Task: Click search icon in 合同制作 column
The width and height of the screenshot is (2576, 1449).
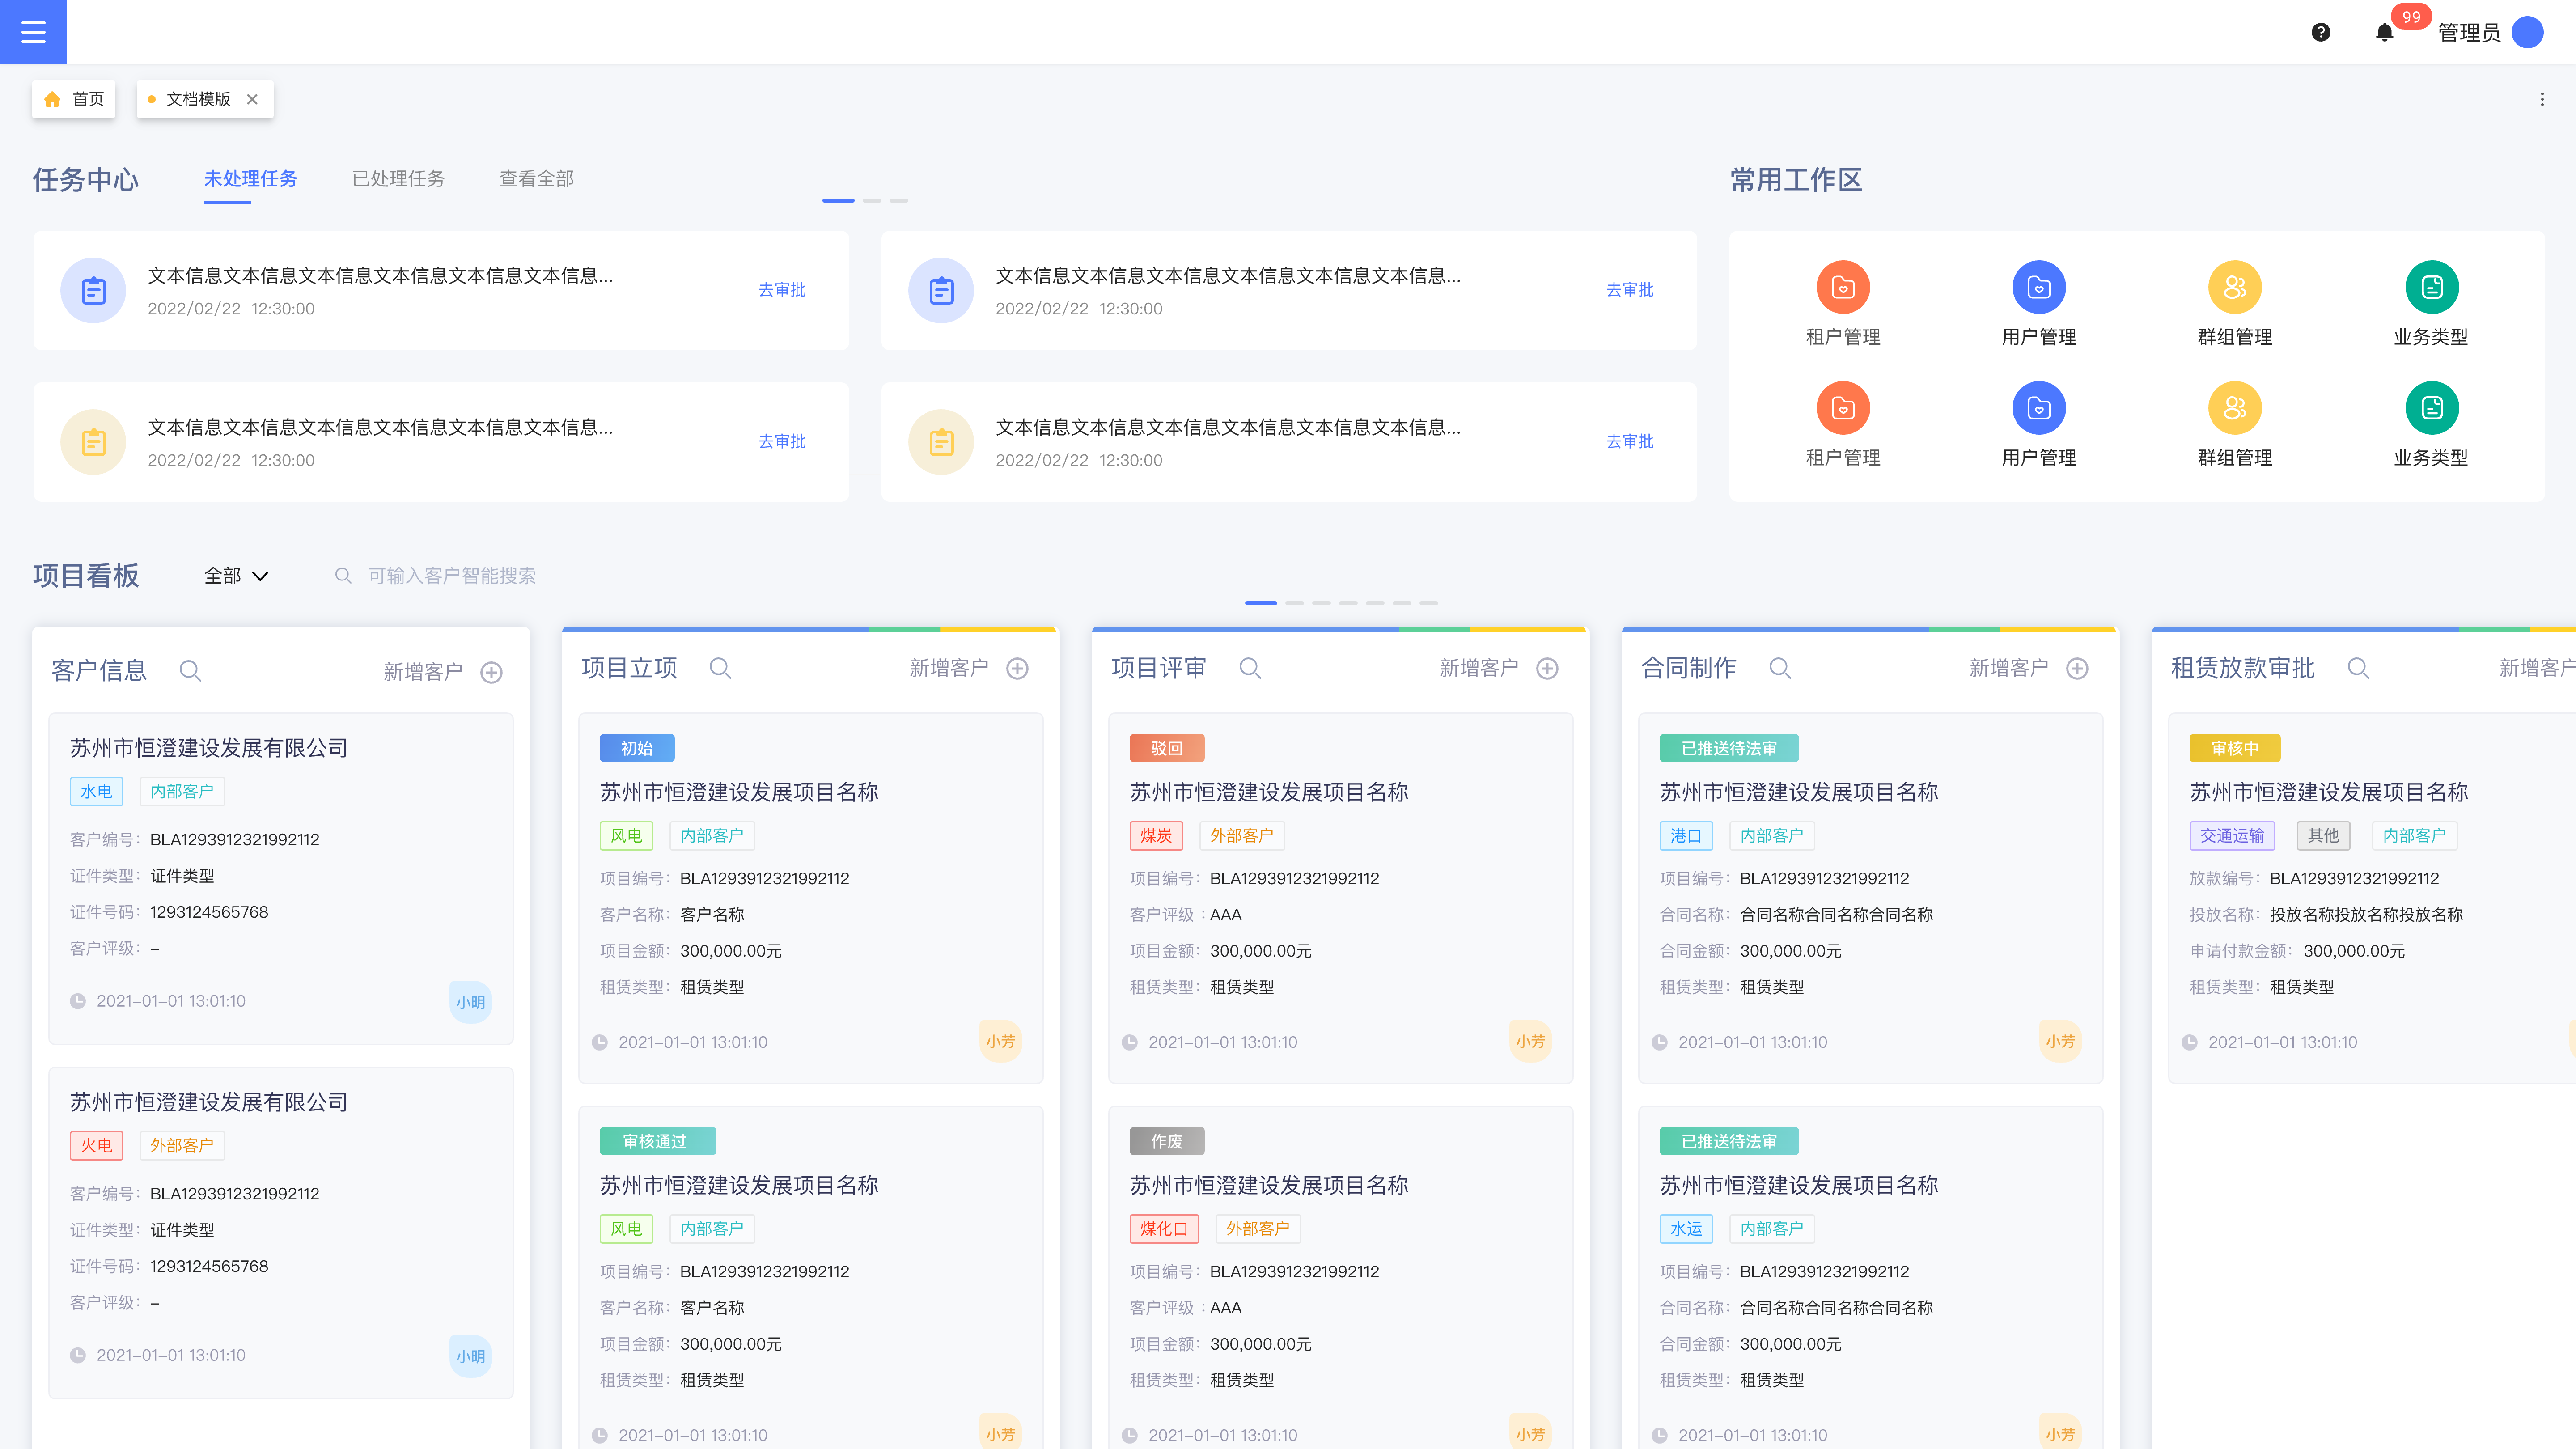Action: (1780, 668)
